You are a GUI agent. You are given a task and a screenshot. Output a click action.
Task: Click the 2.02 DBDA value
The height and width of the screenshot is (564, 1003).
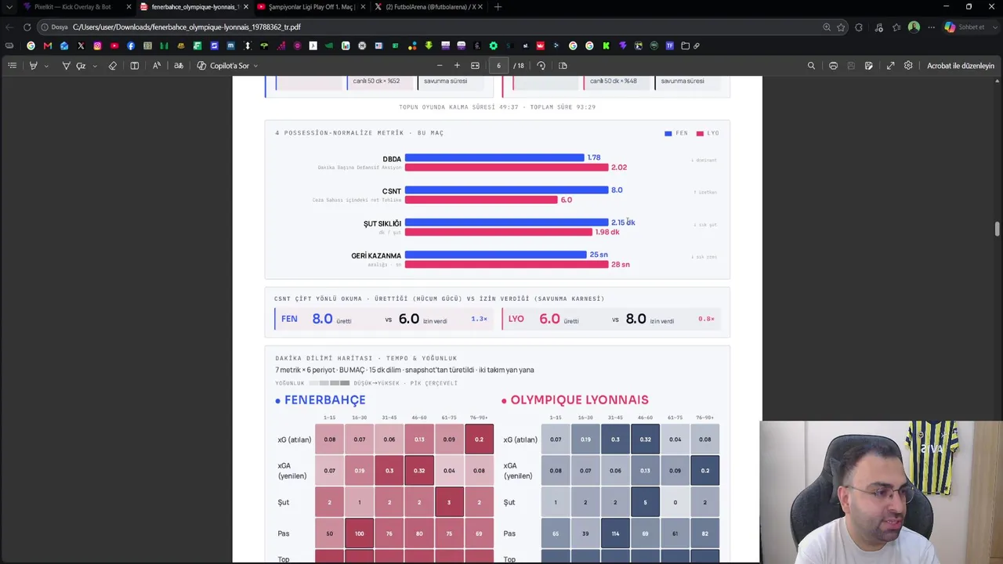pos(619,167)
